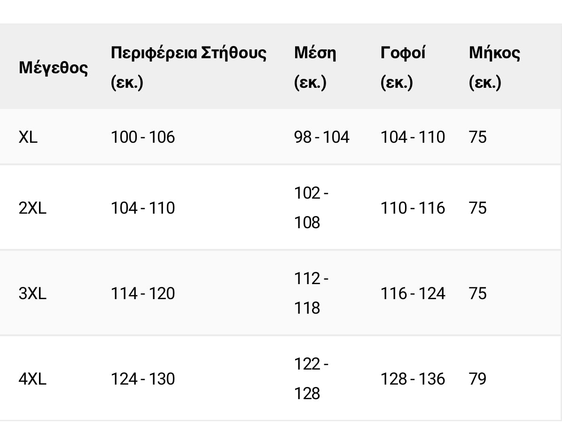
Task: Click the Μέση (εκ.) column header
Action: [x=315, y=67]
